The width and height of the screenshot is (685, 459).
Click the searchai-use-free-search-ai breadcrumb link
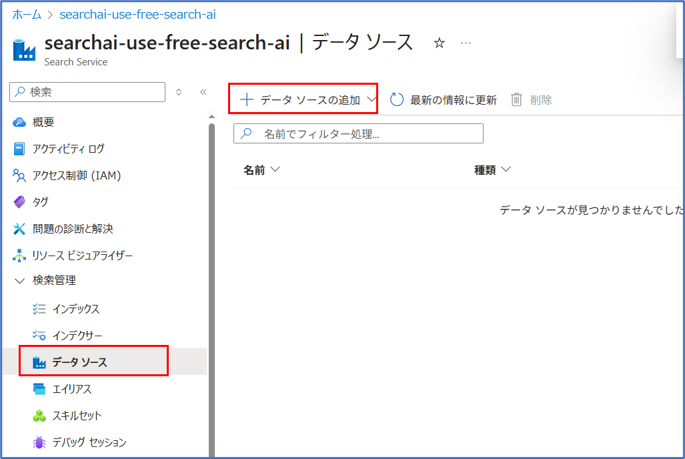[137, 14]
